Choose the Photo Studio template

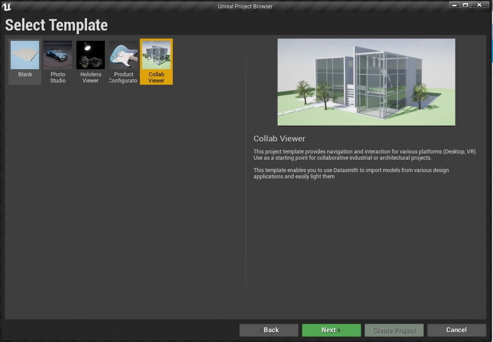click(x=58, y=62)
